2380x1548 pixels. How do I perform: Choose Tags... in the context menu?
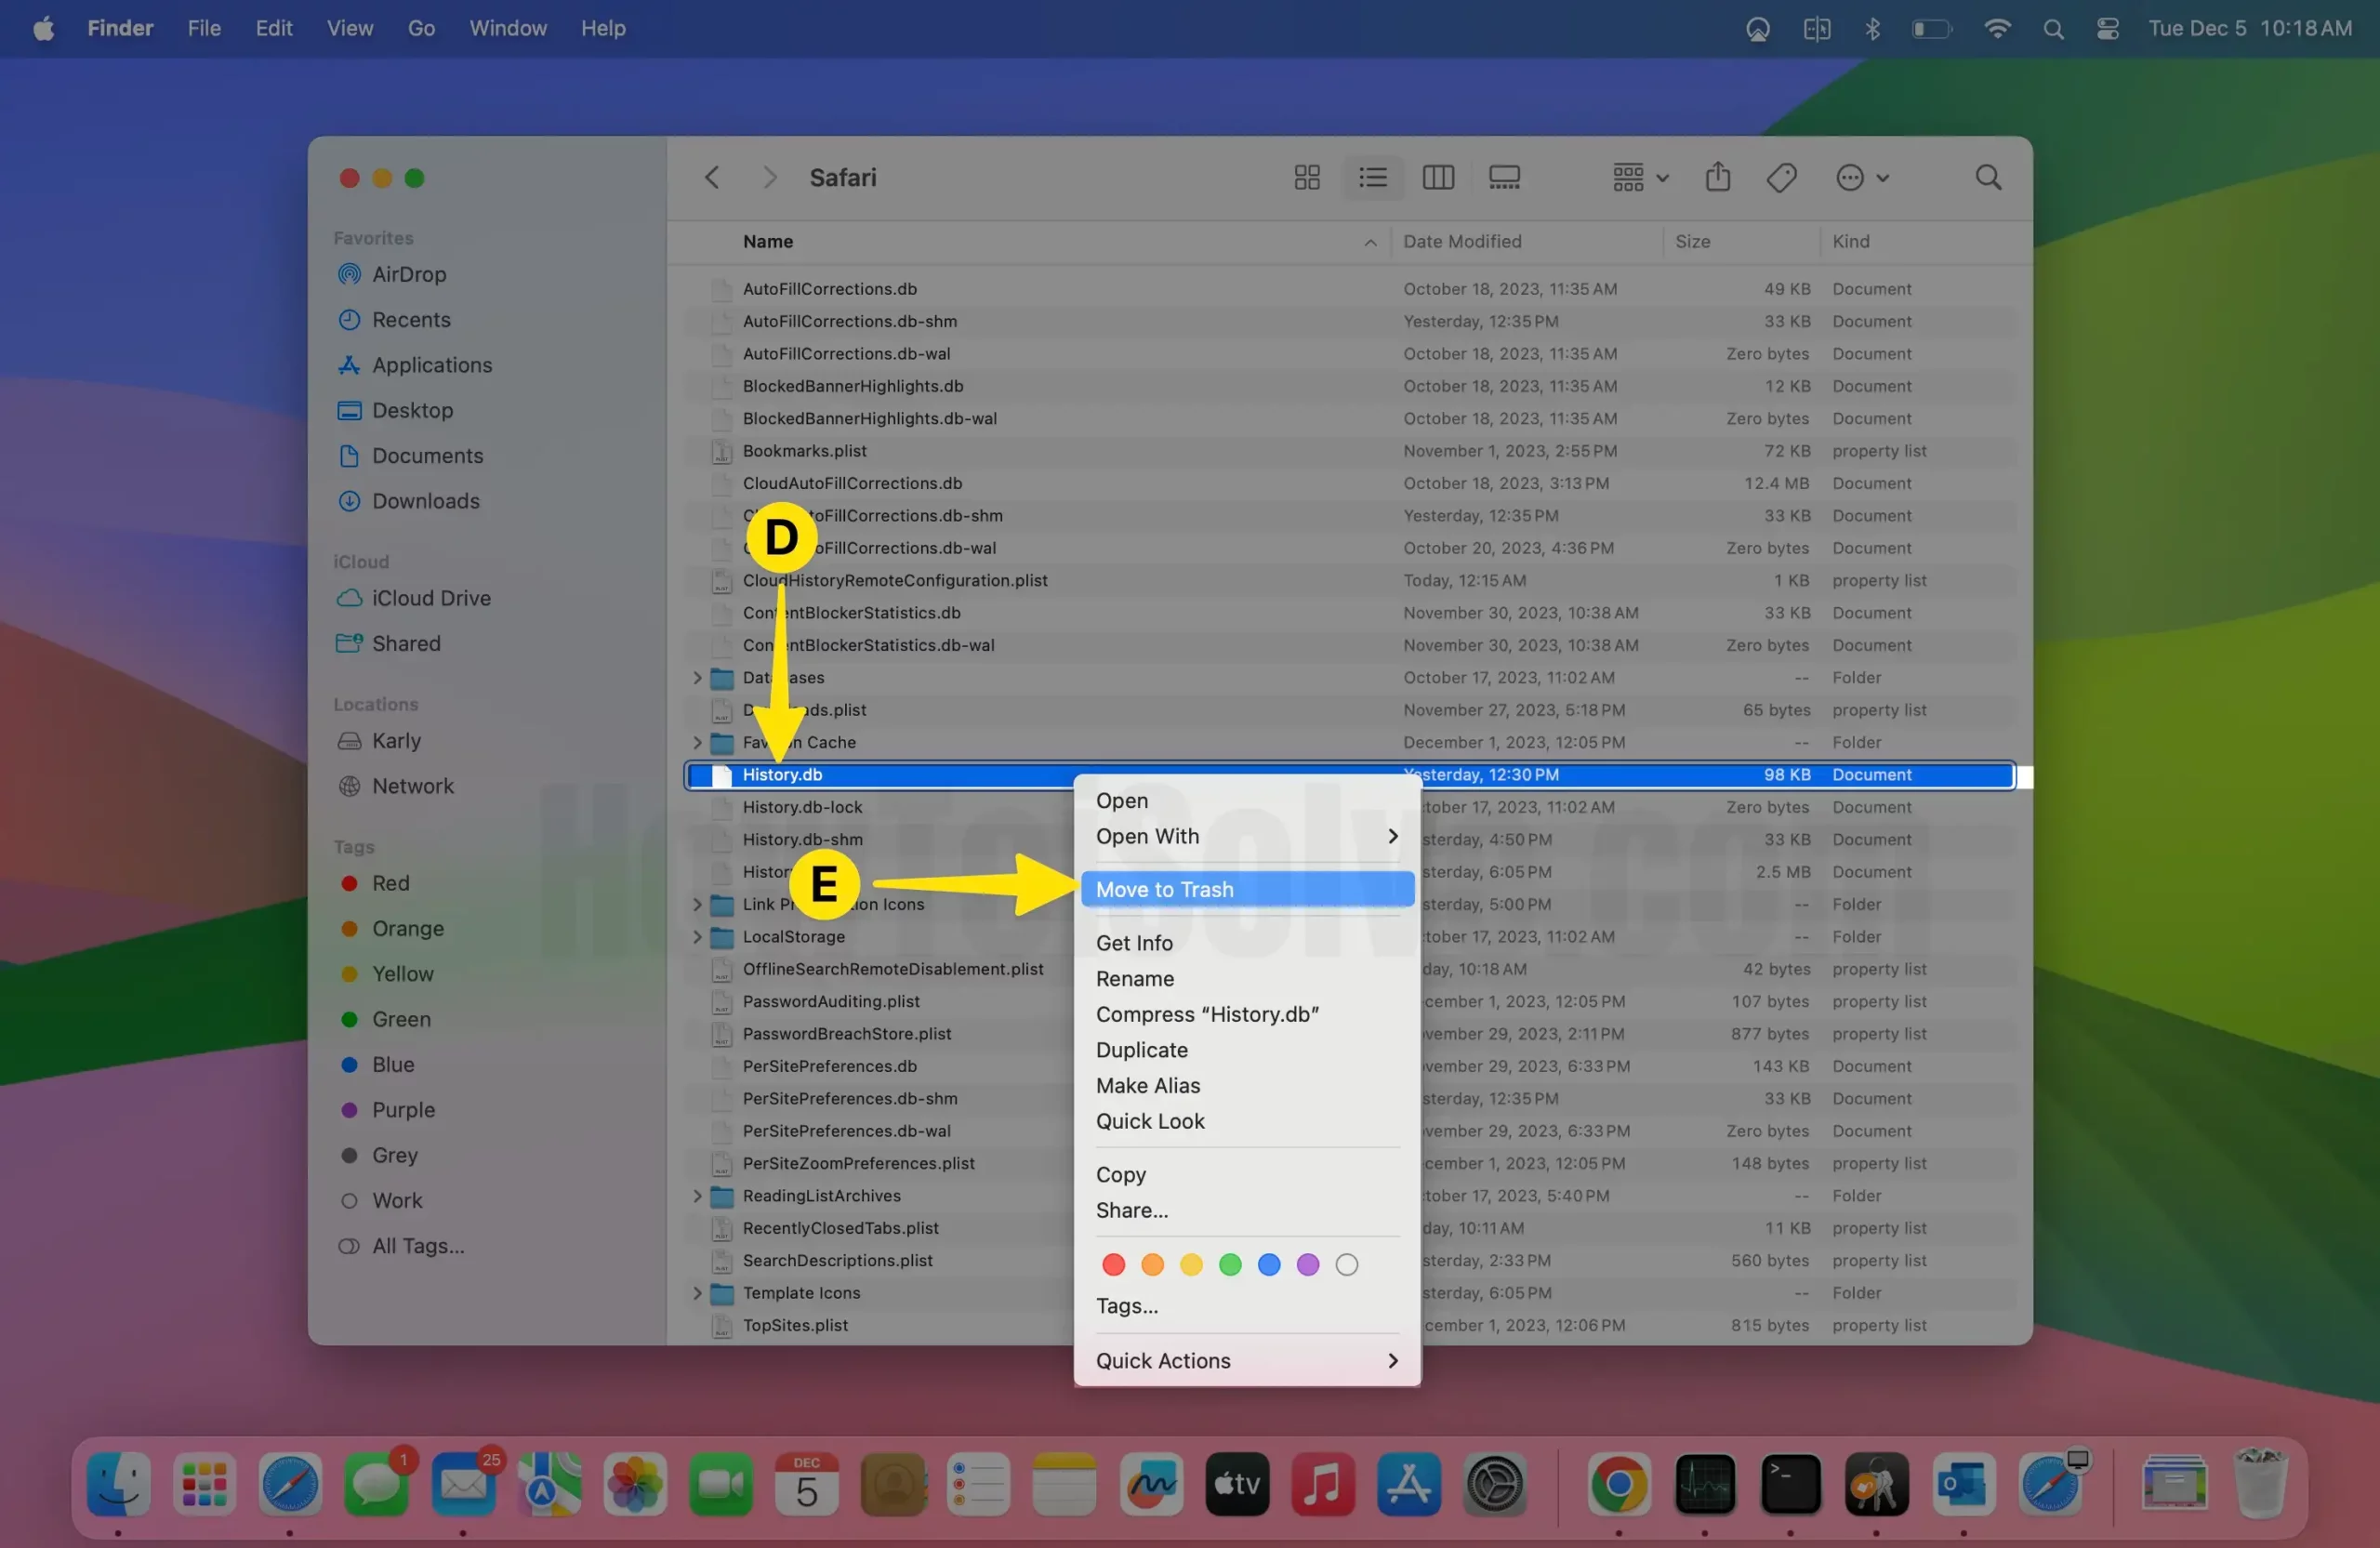(1246, 1305)
